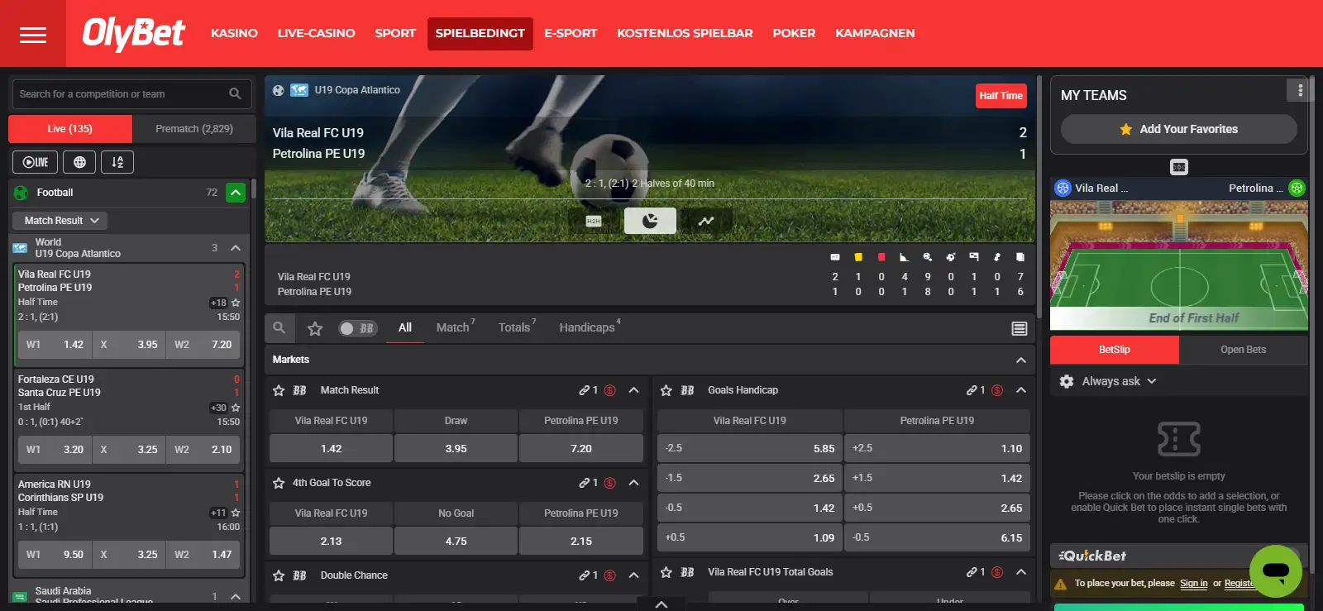This screenshot has width=1323, height=611.
Task: Search markets with the magnifier icon
Action: coord(279,328)
